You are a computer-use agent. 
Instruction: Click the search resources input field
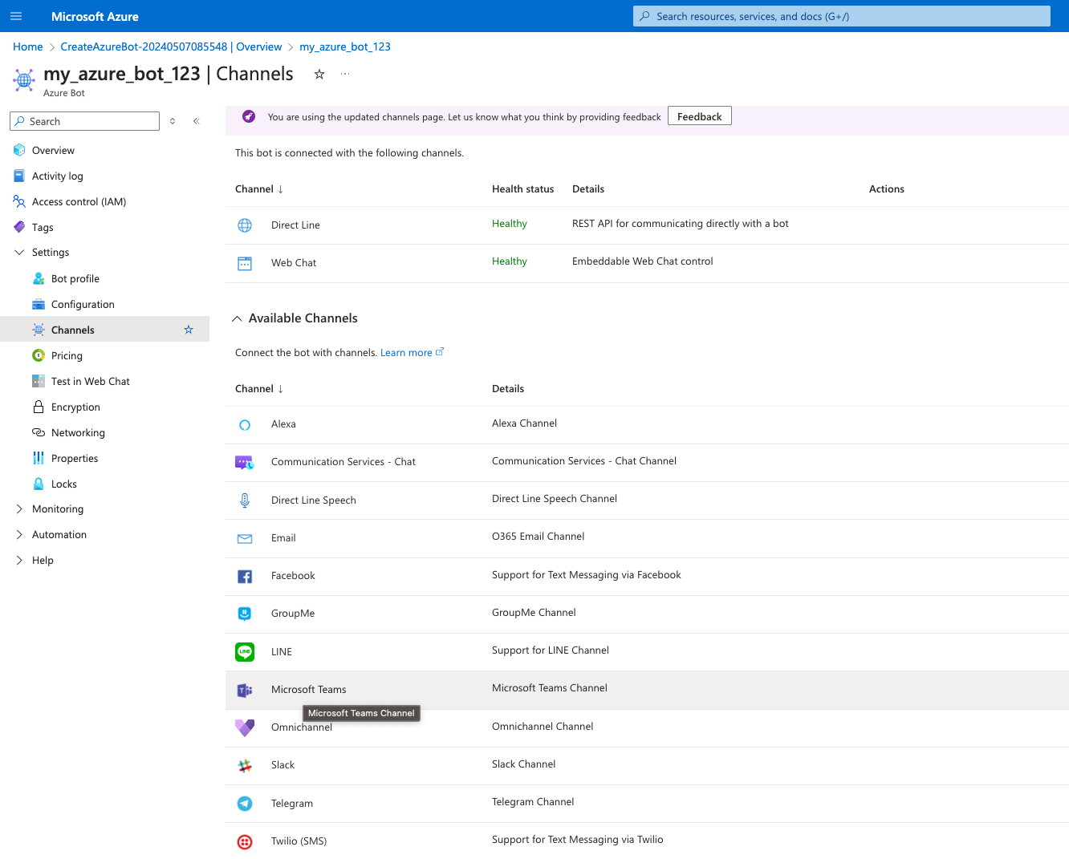(841, 16)
